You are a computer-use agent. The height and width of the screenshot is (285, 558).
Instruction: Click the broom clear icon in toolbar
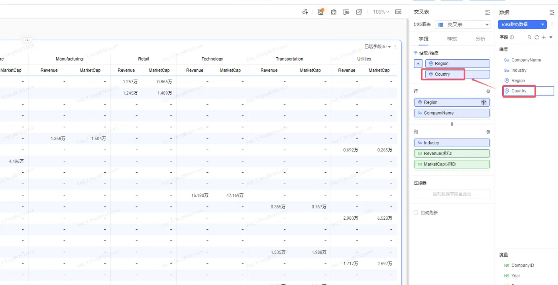pyautogui.click(x=334, y=12)
